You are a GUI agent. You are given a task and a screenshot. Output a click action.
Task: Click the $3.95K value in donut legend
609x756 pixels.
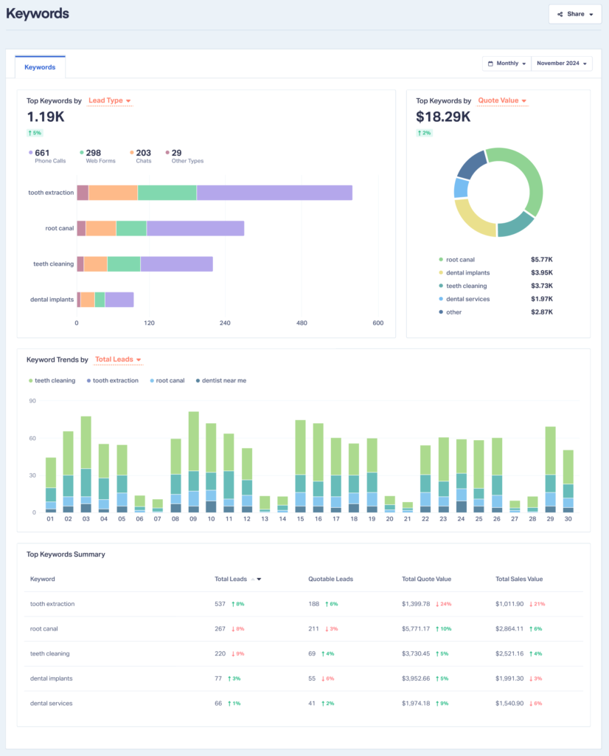click(x=542, y=273)
